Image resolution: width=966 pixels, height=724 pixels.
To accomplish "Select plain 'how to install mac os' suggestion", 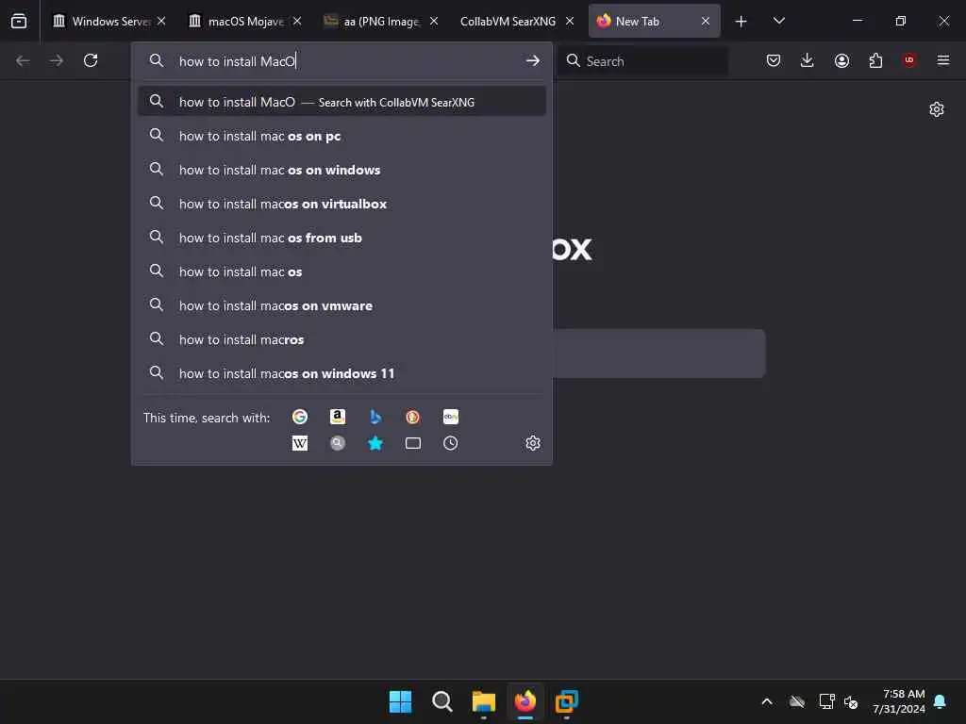I will tap(341, 271).
